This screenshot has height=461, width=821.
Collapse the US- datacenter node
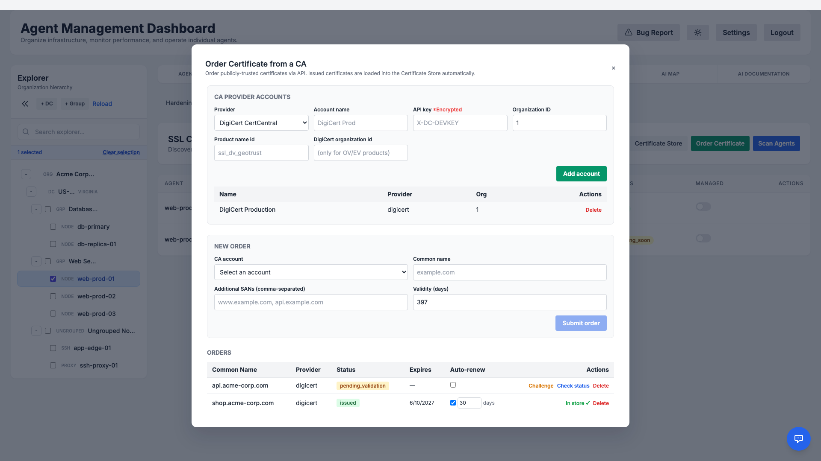[31, 192]
